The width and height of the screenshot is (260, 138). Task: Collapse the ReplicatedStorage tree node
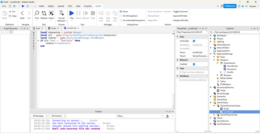pos(211,54)
